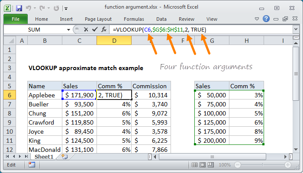Select column D header
Screen dimensions: 303x173
(114, 41)
